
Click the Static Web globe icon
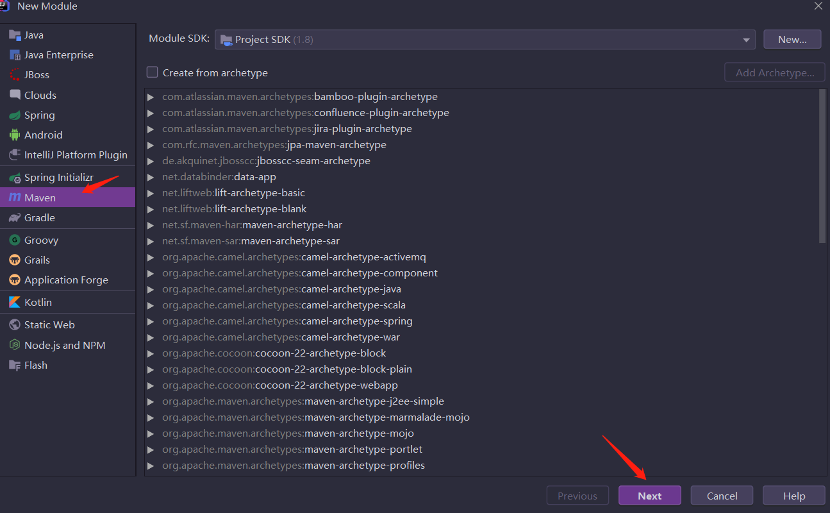(14, 325)
